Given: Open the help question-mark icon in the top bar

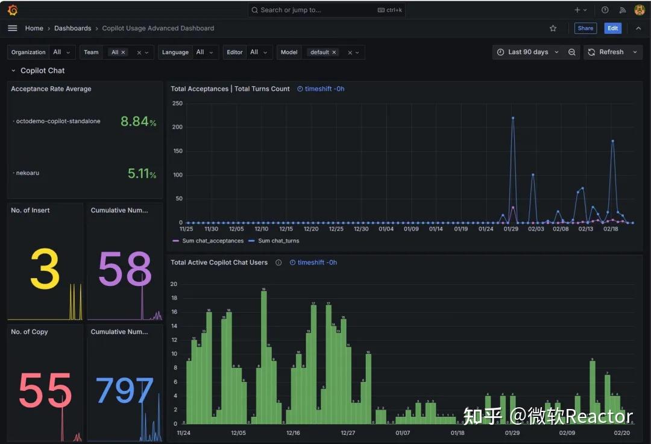Looking at the screenshot, I should point(605,10).
